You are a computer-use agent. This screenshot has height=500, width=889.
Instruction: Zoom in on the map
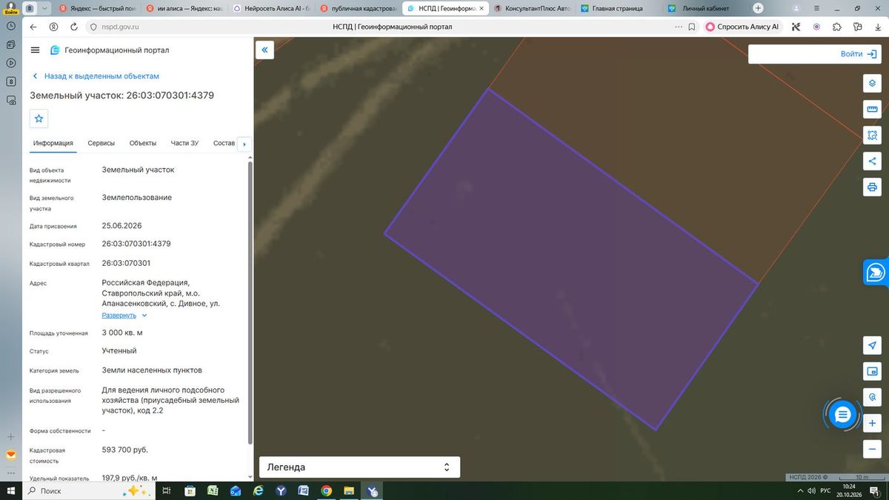pos(872,424)
